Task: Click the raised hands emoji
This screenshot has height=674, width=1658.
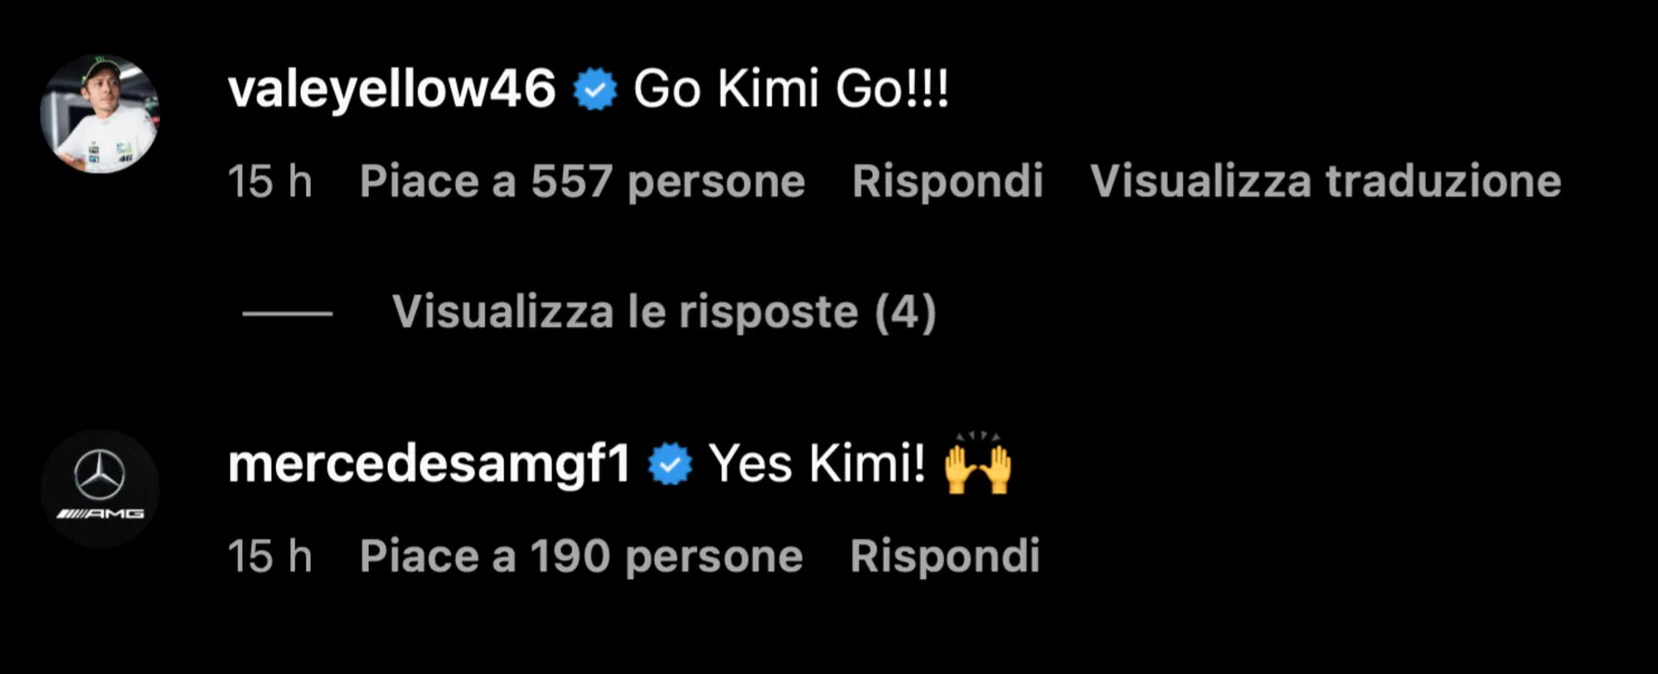Action: 978,463
